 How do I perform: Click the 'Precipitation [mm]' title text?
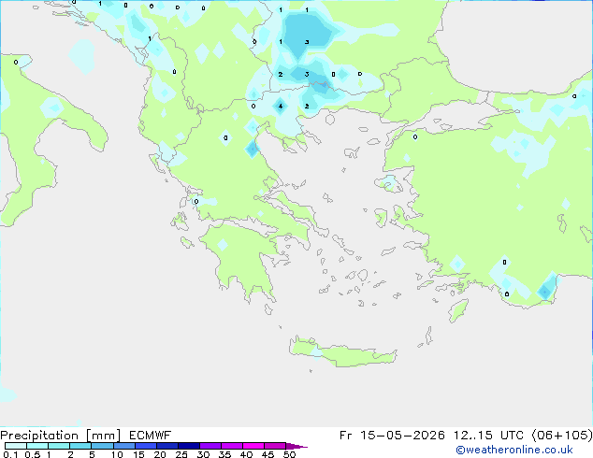coord(61,436)
